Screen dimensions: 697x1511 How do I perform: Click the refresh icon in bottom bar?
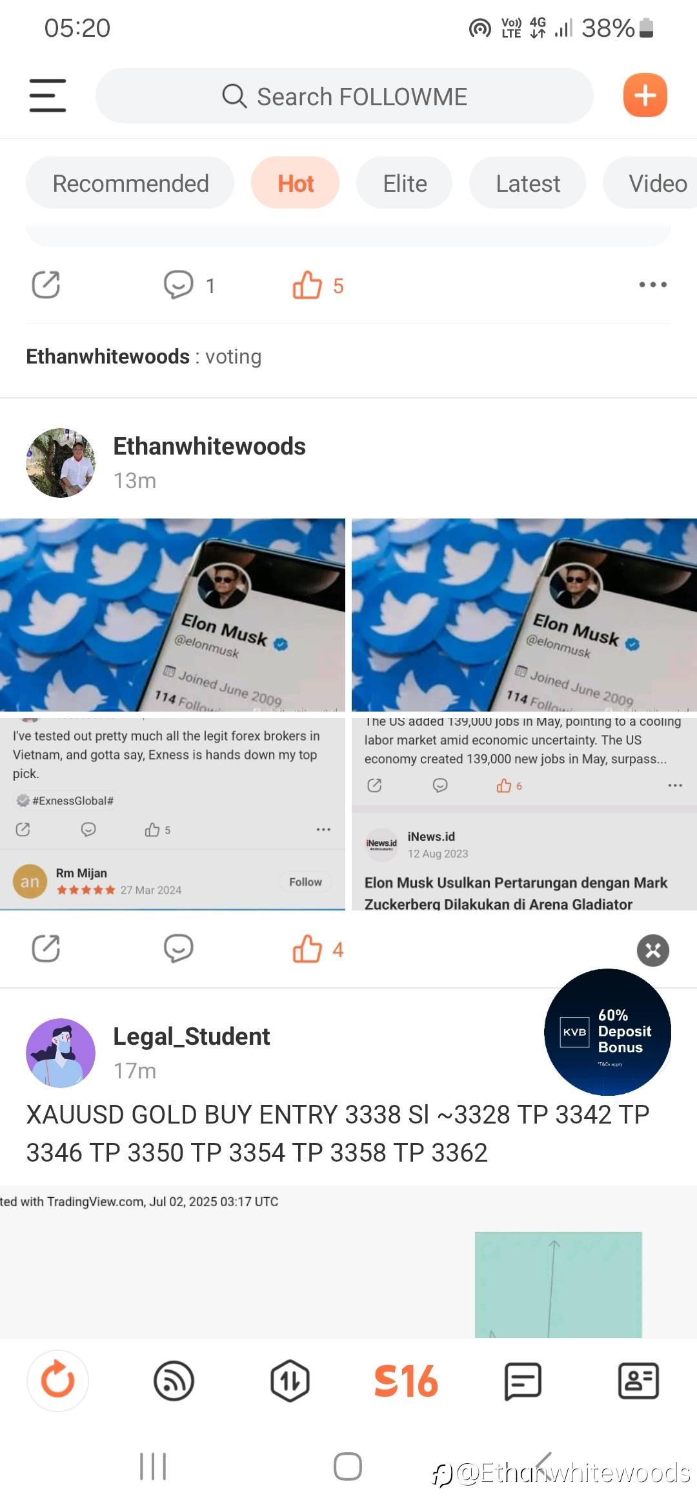(x=58, y=1381)
